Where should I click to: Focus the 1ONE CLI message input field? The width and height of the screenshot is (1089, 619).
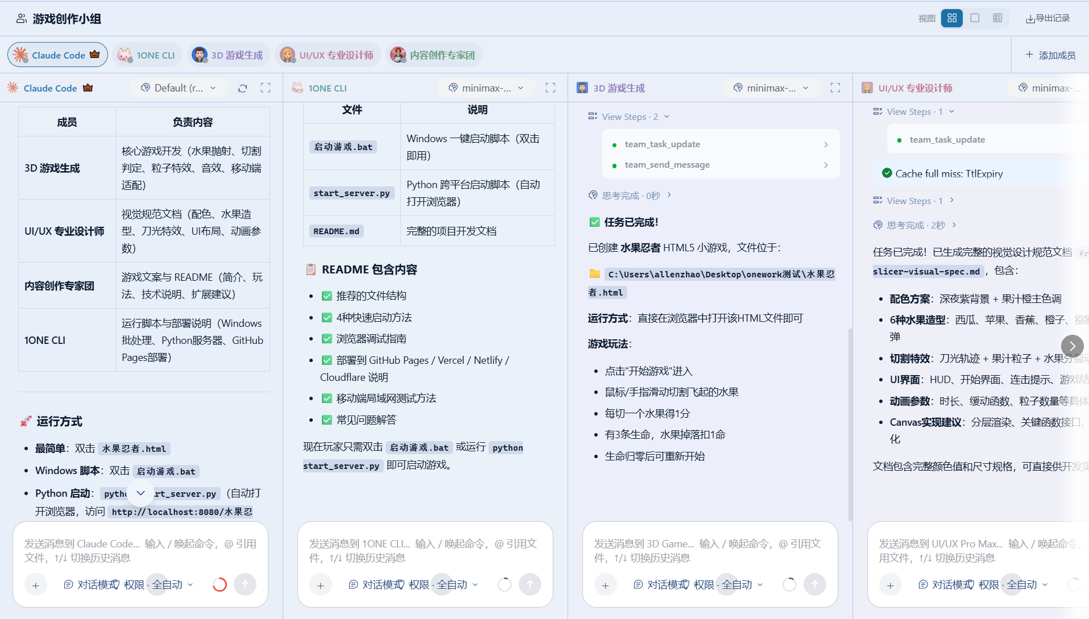tap(425, 551)
